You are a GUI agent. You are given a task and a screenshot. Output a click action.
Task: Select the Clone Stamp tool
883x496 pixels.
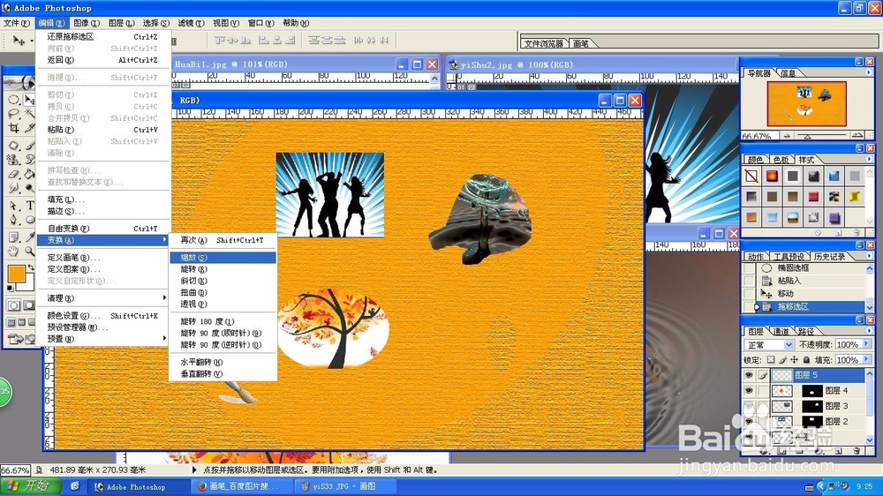tap(13, 160)
